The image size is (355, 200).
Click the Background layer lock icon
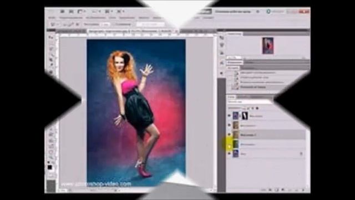(301, 154)
